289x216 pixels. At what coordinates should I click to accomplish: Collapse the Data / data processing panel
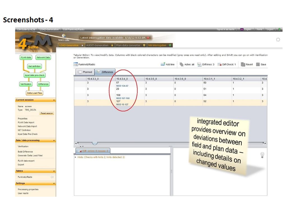54,141
